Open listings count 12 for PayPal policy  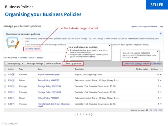(x=158, y=74)
